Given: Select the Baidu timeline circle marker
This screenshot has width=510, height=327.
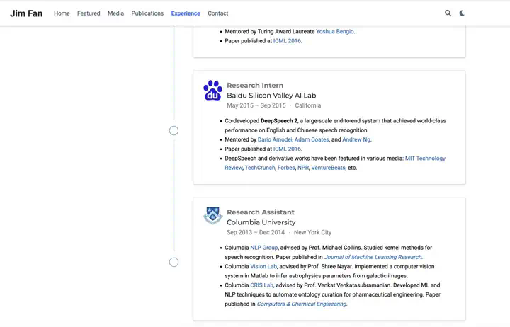Looking at the screenshot, I should tap(174, 131).
